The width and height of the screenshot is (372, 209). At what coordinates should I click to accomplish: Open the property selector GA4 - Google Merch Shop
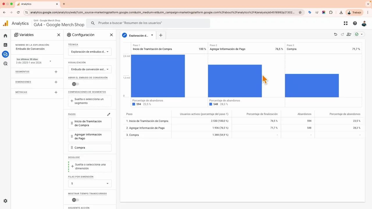59,23
